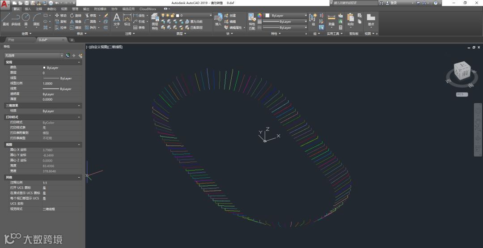Click the search keyword input field
The image size is (483, 248).
pos(355,3)
